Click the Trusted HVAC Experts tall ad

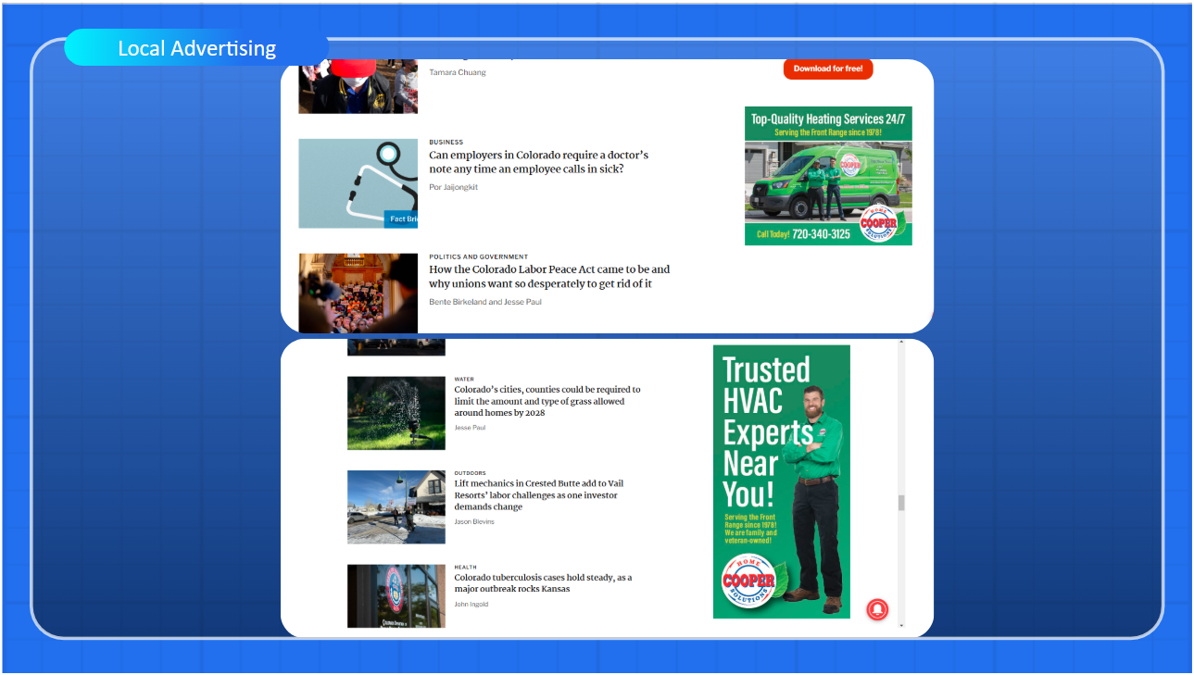[x=781, y=481]
